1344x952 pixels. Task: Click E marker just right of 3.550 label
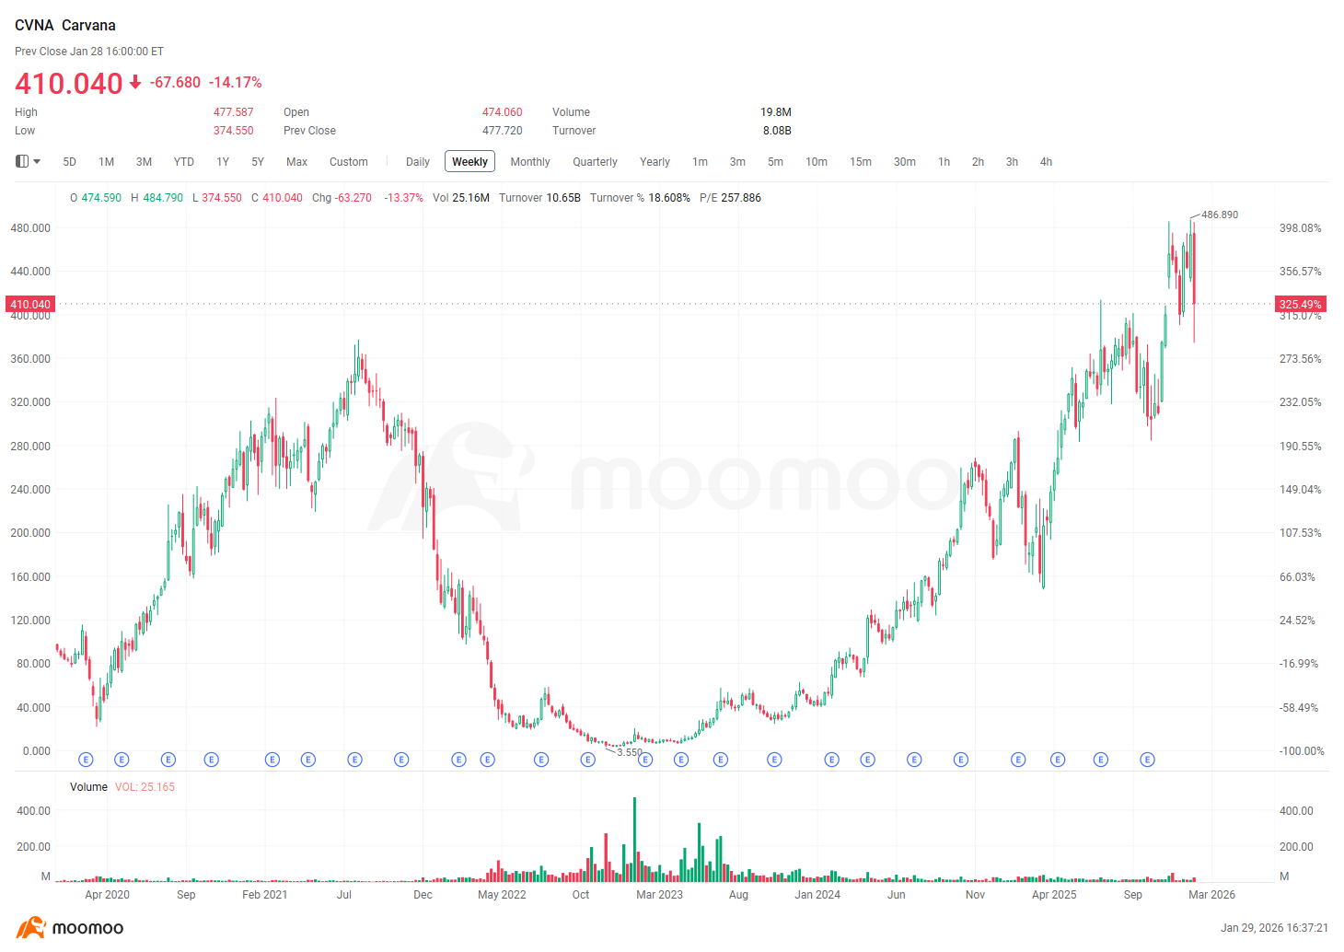coord(645,760)
